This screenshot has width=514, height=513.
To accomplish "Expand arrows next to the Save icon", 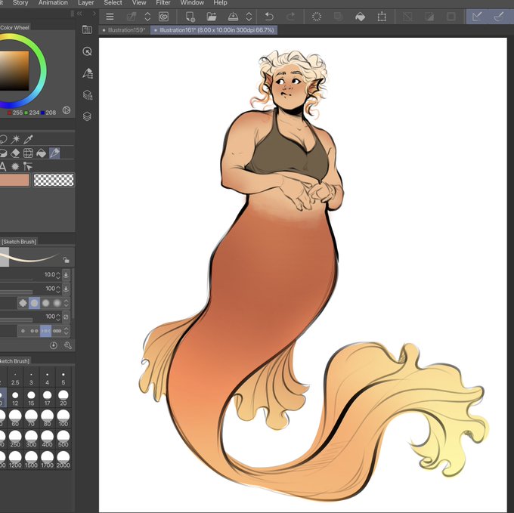I will [249, 17].
